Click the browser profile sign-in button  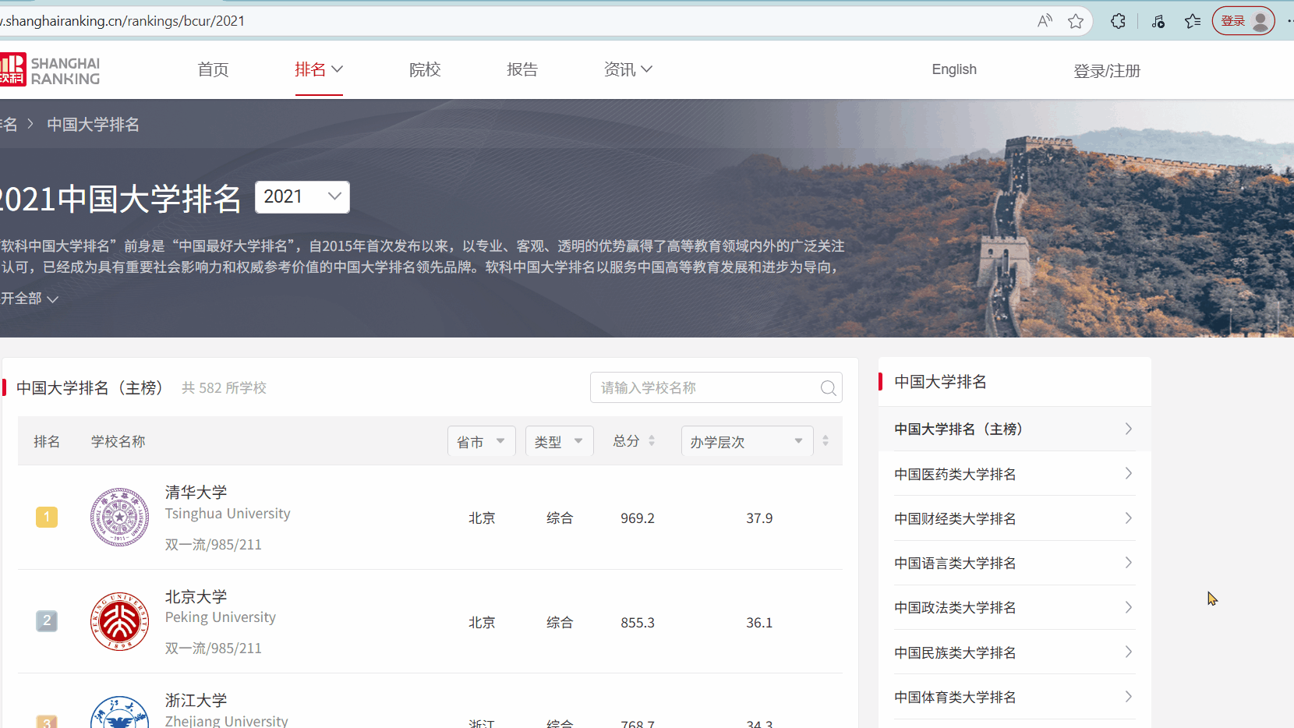tap(1243, 21)
